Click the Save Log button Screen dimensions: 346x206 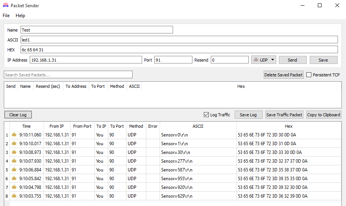pos(248,115)
